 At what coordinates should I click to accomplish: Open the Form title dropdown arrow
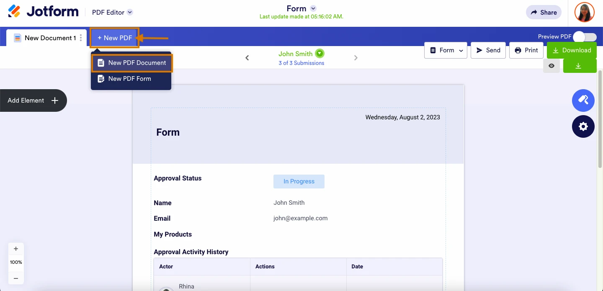pos(313,8)
